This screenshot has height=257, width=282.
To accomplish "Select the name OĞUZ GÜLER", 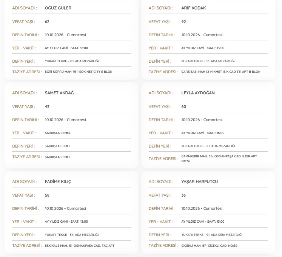I will [58, 8].
